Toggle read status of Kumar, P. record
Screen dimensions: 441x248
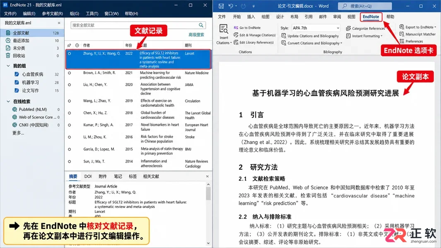[x=70, y=125]
